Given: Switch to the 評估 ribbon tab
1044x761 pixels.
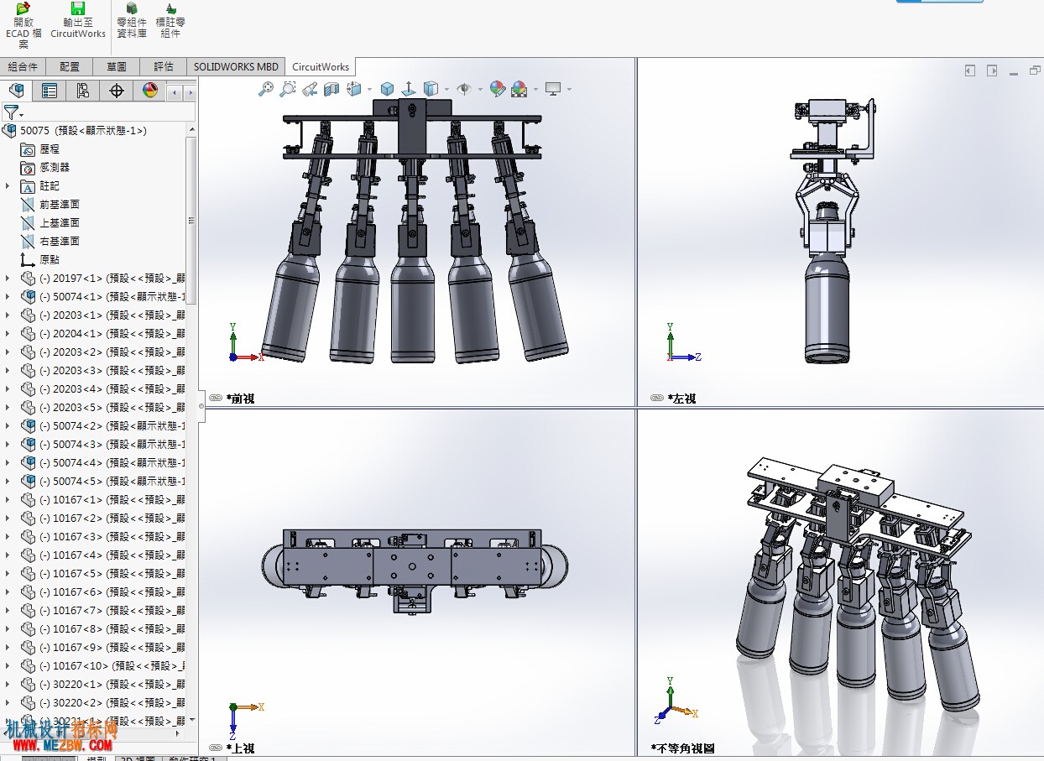Looking at the screenshot, I should (x=164, y=66).
